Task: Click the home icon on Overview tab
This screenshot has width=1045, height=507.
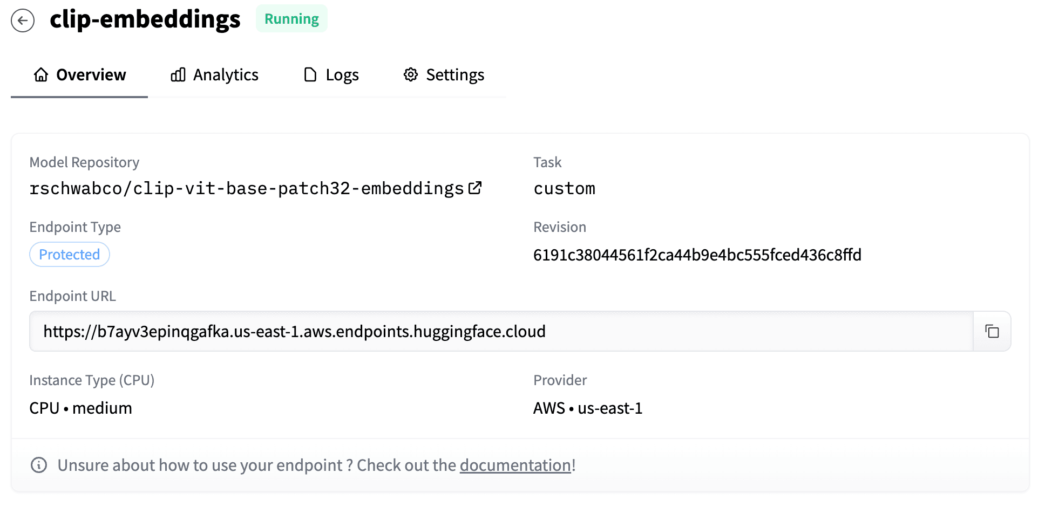Action: 41,74
